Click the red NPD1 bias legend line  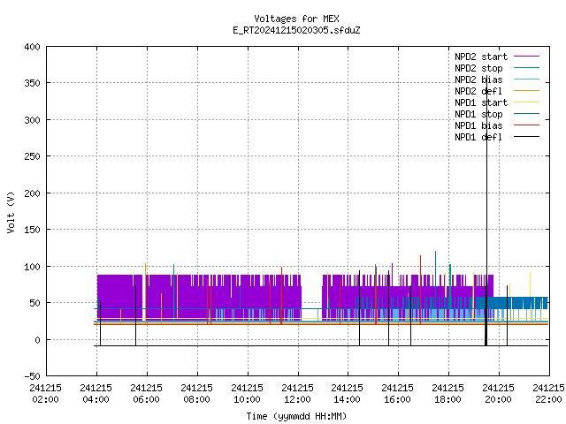526,125
